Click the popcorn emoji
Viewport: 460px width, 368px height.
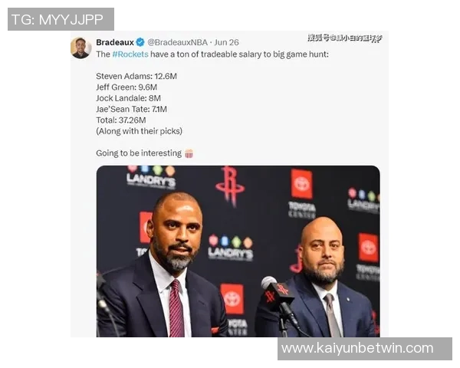click(x=189, y=153)
